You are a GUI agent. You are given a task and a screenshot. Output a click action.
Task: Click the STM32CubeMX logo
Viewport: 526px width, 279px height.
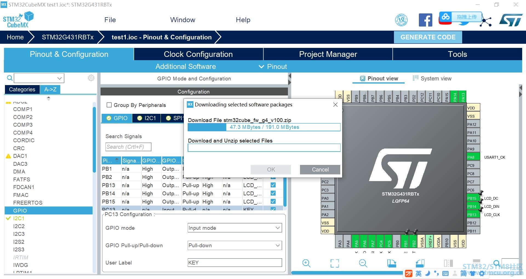pyautogui.click(x=18, y=20)
